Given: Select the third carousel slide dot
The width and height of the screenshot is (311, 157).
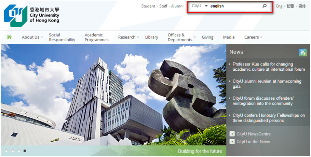Looking at the screenshot, I should [x=19, y=151].
